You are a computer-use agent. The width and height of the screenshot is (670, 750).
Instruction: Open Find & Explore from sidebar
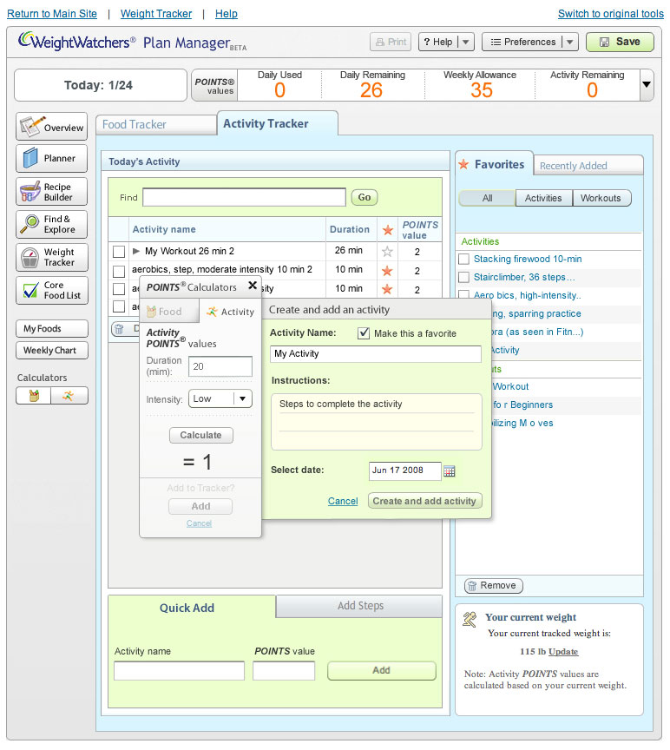[52, 224]
